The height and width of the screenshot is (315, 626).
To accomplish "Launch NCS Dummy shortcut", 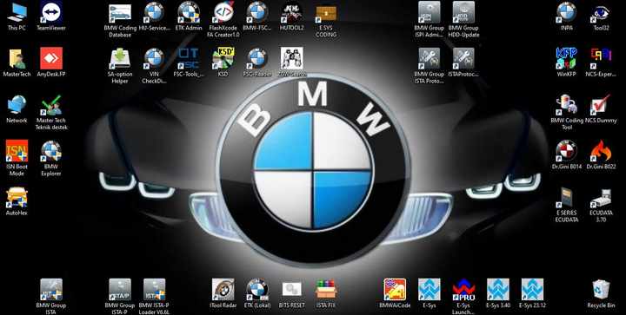I will (601, 108).
